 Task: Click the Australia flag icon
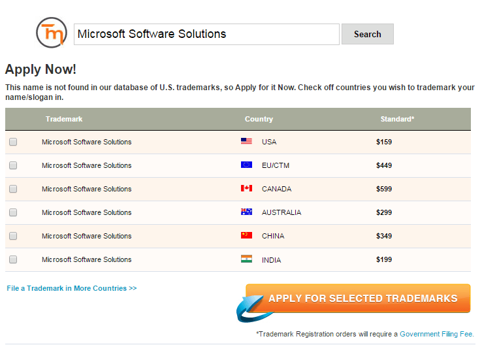[246, 212]
